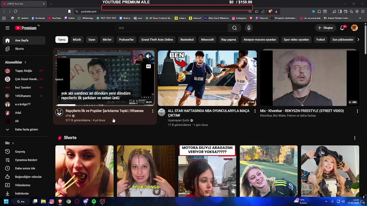Open Videolarınız in the sidebar
This screenshot has height=206, width=367.
tap(24, 185)
